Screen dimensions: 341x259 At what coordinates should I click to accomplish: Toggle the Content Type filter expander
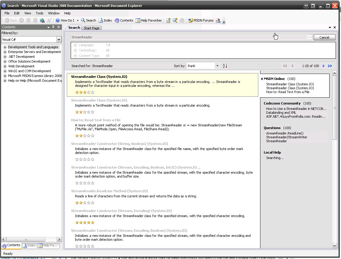pyautogui.click(x=75, y=56)
